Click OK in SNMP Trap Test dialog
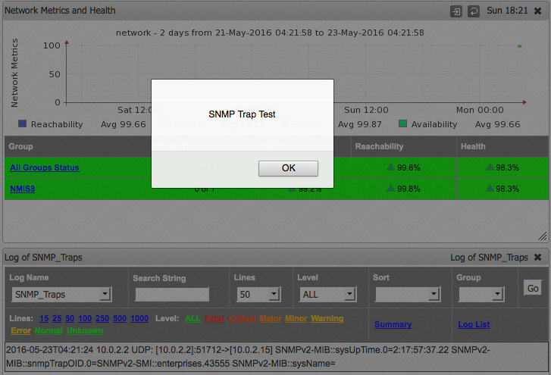This screenshot has height=375, width=551. click(x=288, y=168)
